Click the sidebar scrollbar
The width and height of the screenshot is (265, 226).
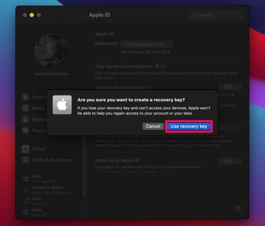point(84,166)
